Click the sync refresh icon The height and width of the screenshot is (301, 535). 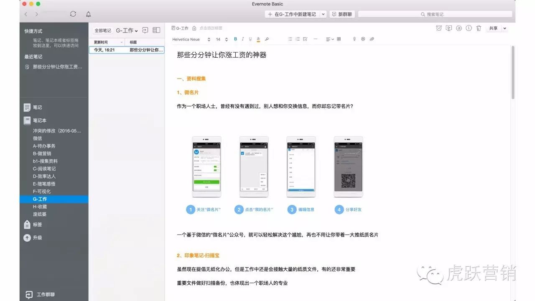click(73, 14)
